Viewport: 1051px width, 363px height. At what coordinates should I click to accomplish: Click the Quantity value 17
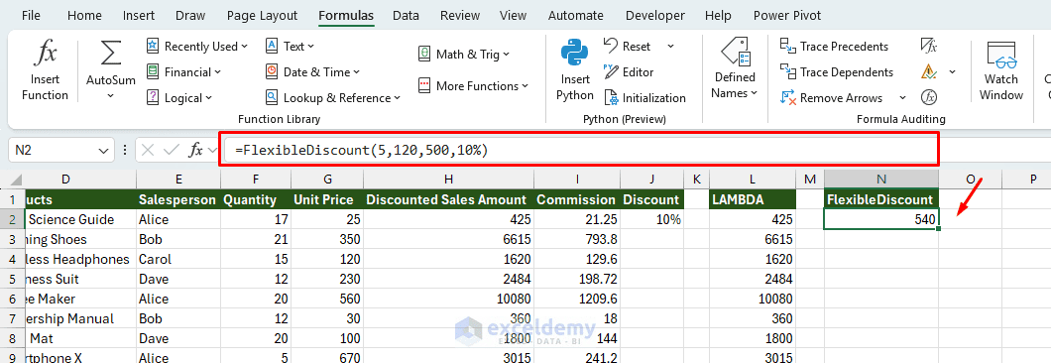tap(256, 219)
